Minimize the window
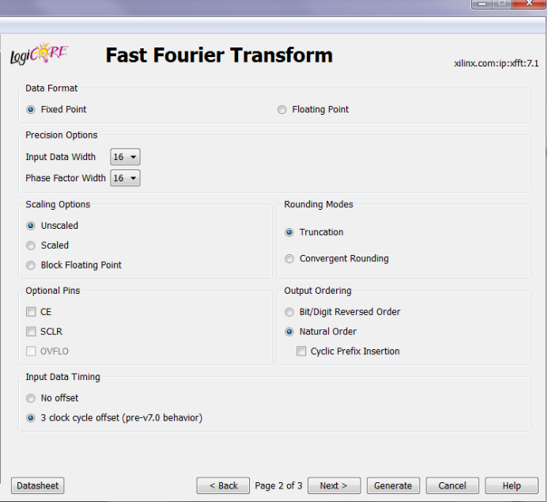 [482, 3]
